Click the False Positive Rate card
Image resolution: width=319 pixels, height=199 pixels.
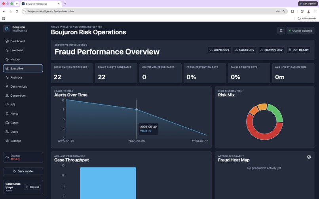pos(249,73)
